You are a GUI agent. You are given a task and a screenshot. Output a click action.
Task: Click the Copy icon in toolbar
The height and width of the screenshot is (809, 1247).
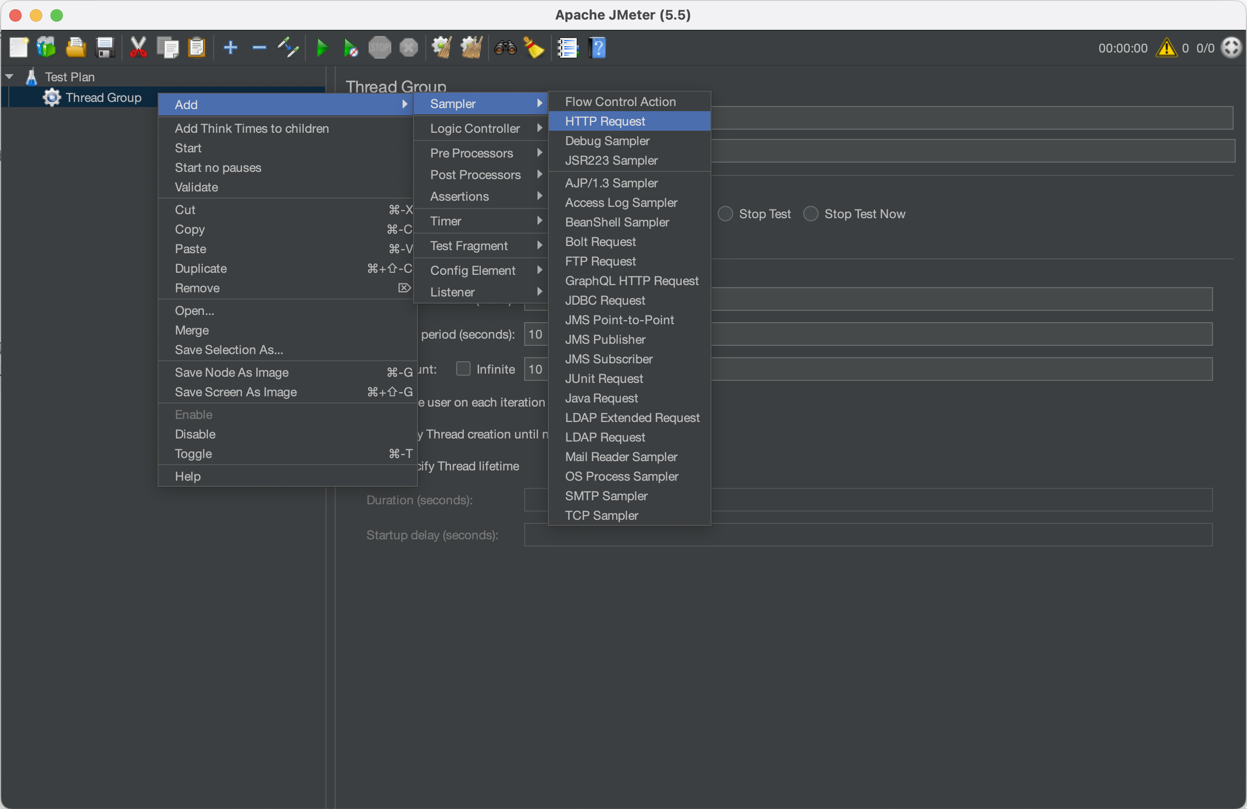[168, 48]
